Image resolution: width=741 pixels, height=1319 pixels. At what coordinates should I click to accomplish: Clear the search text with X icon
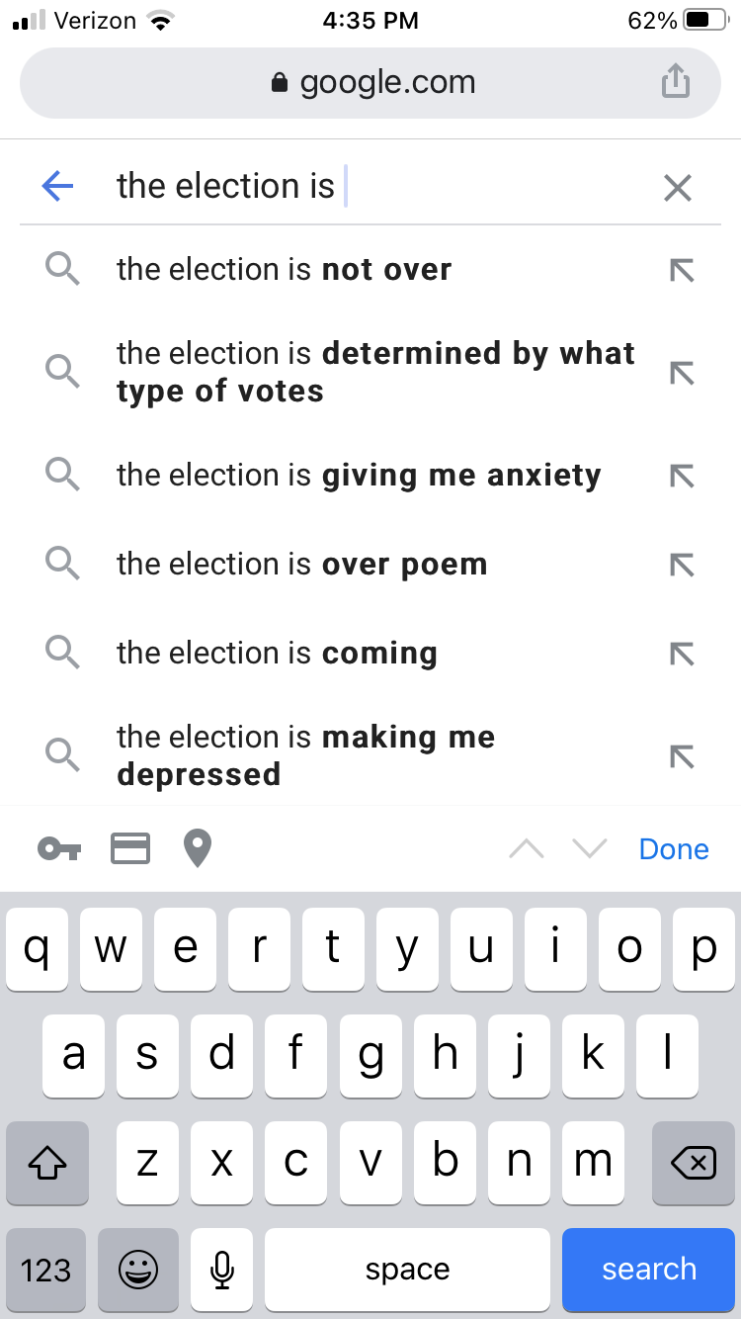coord(677,187)
